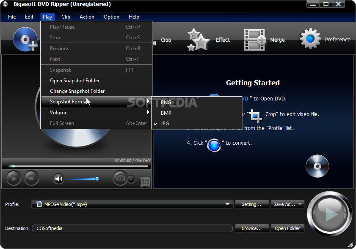Toggle full screen preview icon
The image size is (356, 249).
pyautogui.click(x=145, y=181)
